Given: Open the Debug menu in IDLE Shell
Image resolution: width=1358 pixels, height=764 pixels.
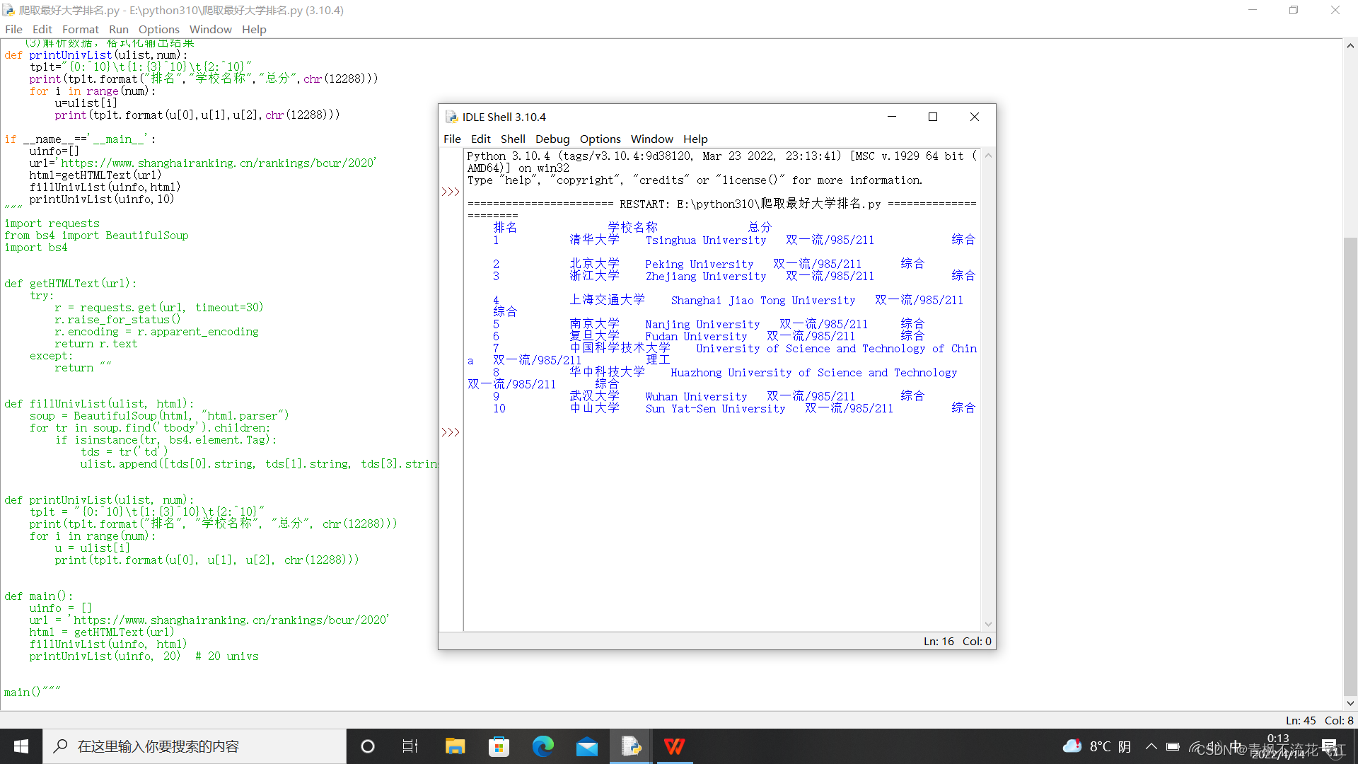Looking at the screenshot, I should tap(552, 139).
